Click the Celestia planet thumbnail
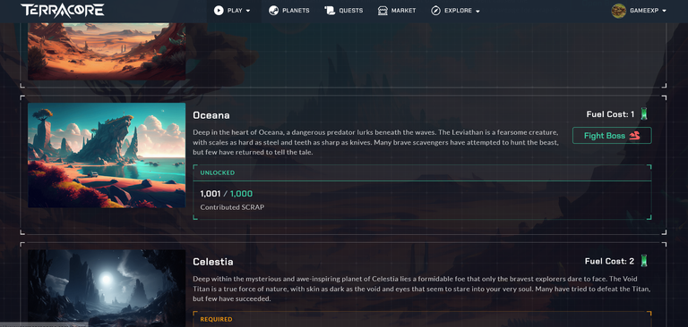Image resolution: width=688 pixels, height=327 pixels. [x=107, y=288]
